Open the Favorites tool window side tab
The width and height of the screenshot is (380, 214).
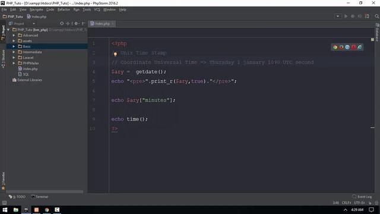(3, 181)
